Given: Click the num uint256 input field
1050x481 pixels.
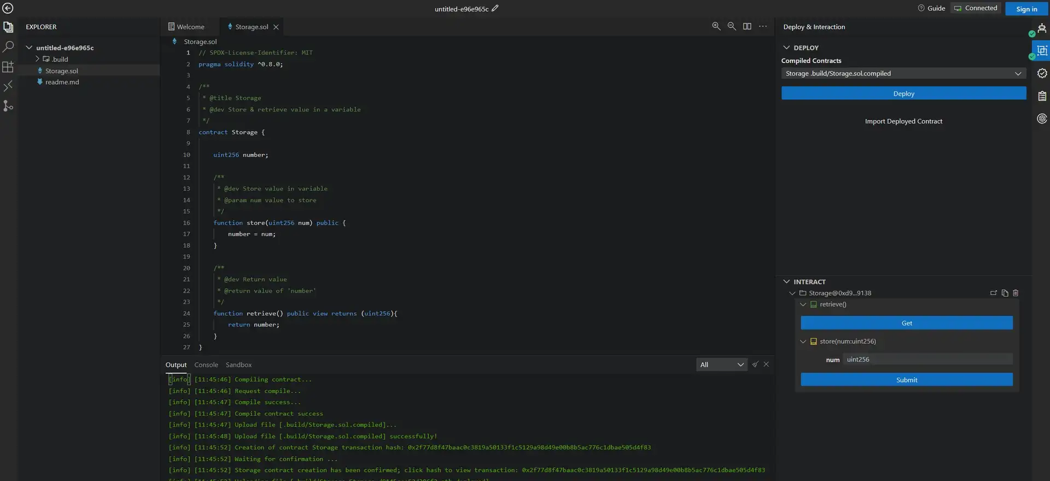Looking at the screenshot, I should (x=928, y=359).
